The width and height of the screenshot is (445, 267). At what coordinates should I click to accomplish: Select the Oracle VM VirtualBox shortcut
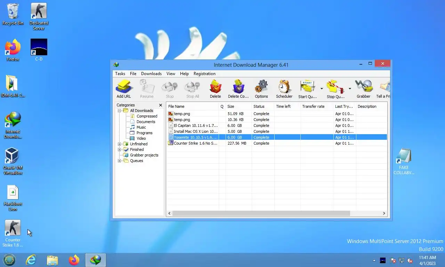pyautogui.click(x=13, y=161)
